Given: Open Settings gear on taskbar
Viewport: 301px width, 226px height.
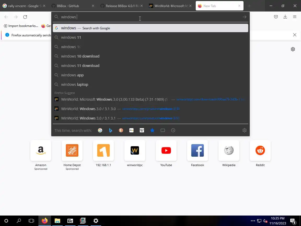Looking at the screenshot, I should point(96,221).
